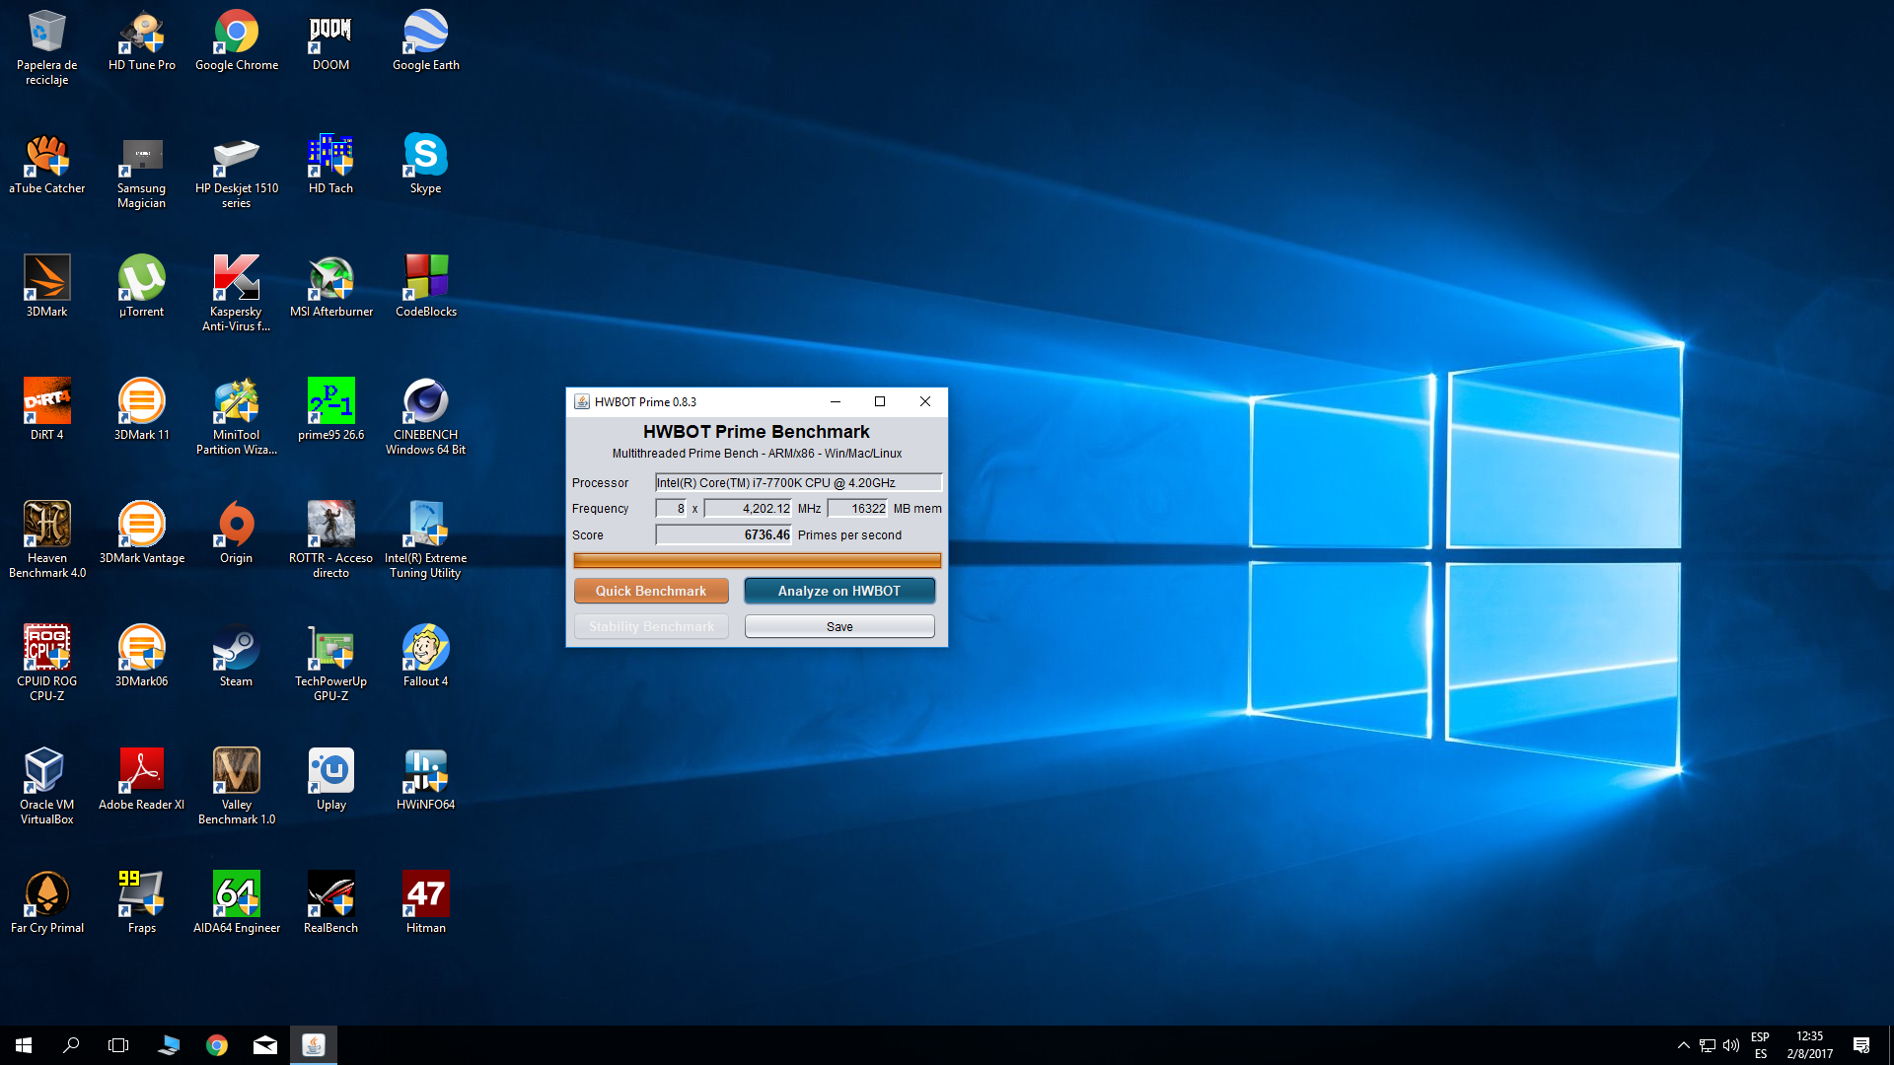Open the Action Center notifications
The height and width of the screenshot is (1065, 1894).
(x=1861, y=1045)
